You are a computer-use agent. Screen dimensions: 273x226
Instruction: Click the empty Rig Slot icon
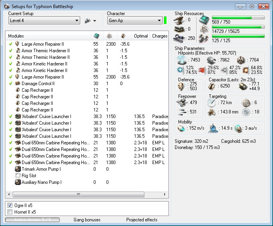coord(17,176)
